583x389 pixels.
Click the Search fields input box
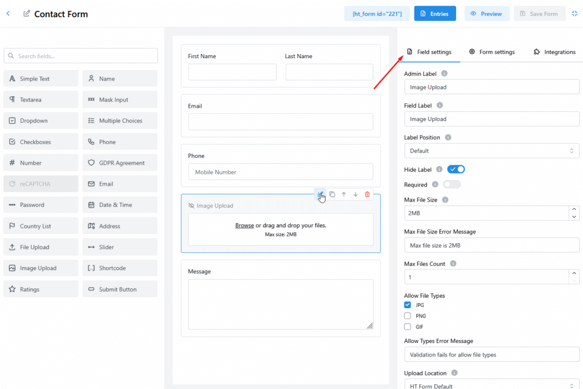(81, 56)
